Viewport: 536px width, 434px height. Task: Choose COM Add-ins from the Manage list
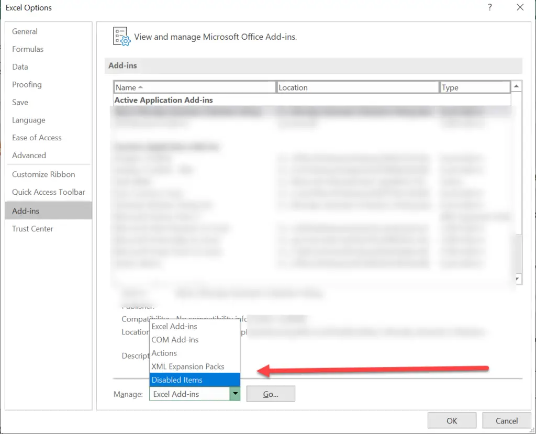[x=195, y=340]
